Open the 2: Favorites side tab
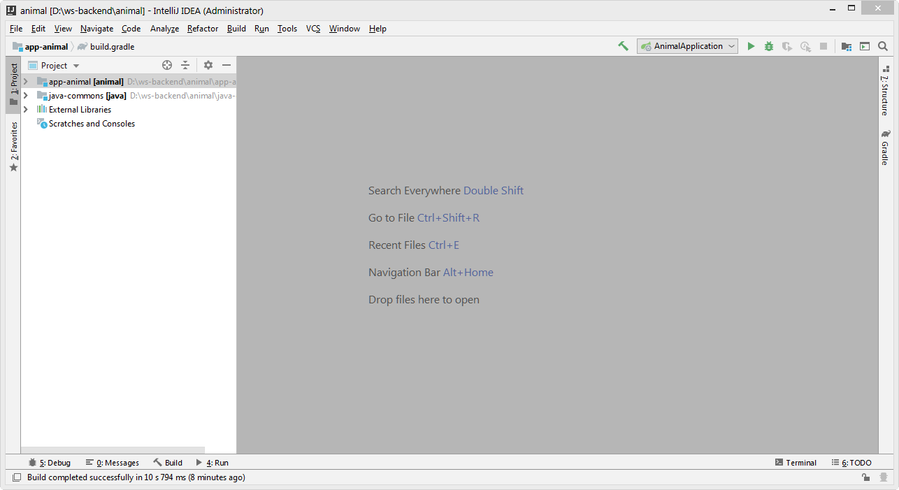Viewport: 899px width, 490px height. [13, 146]
